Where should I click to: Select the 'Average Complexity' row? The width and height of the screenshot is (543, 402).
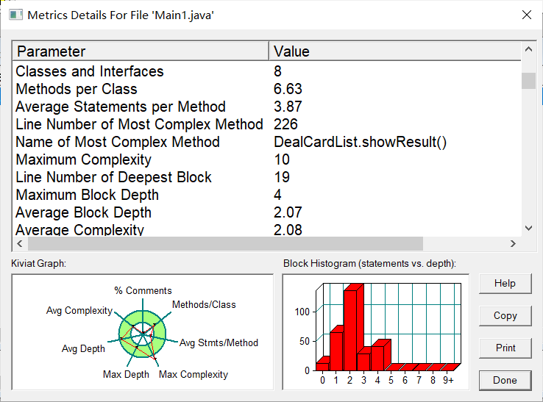click(x=267, y=229)
